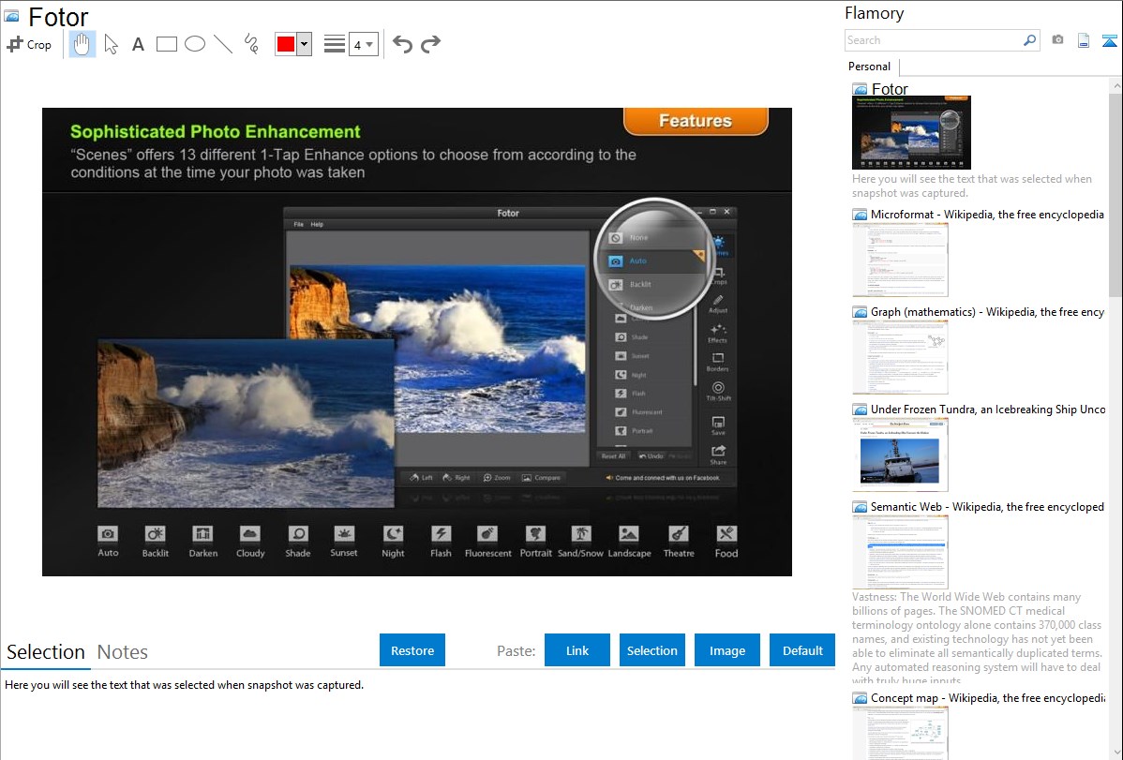
Task: Click the Paste Link button
Action: tap(577, 650)
